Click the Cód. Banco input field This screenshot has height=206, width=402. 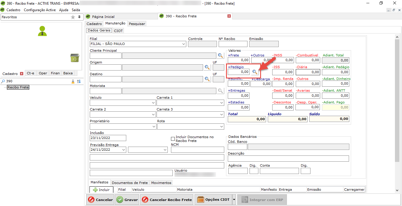click(x=237, y=147)
